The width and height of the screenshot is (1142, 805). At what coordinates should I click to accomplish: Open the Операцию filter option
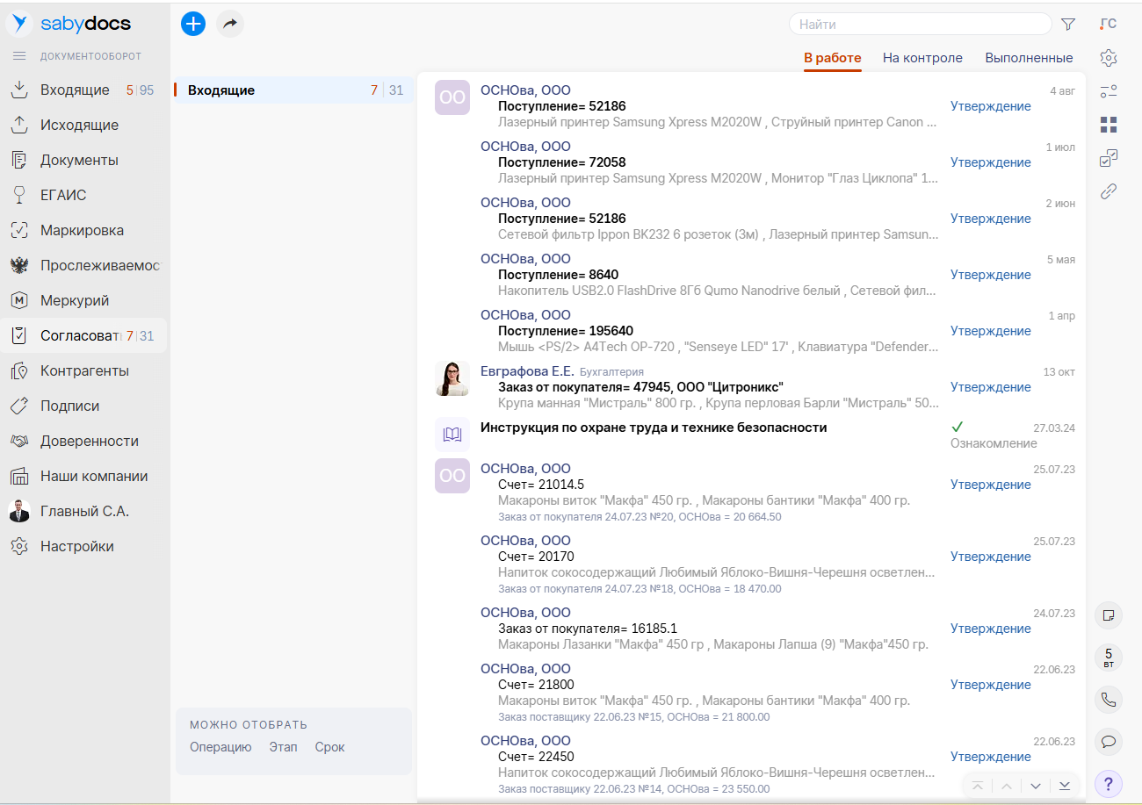pyautogui.click(x=220, y=747)
